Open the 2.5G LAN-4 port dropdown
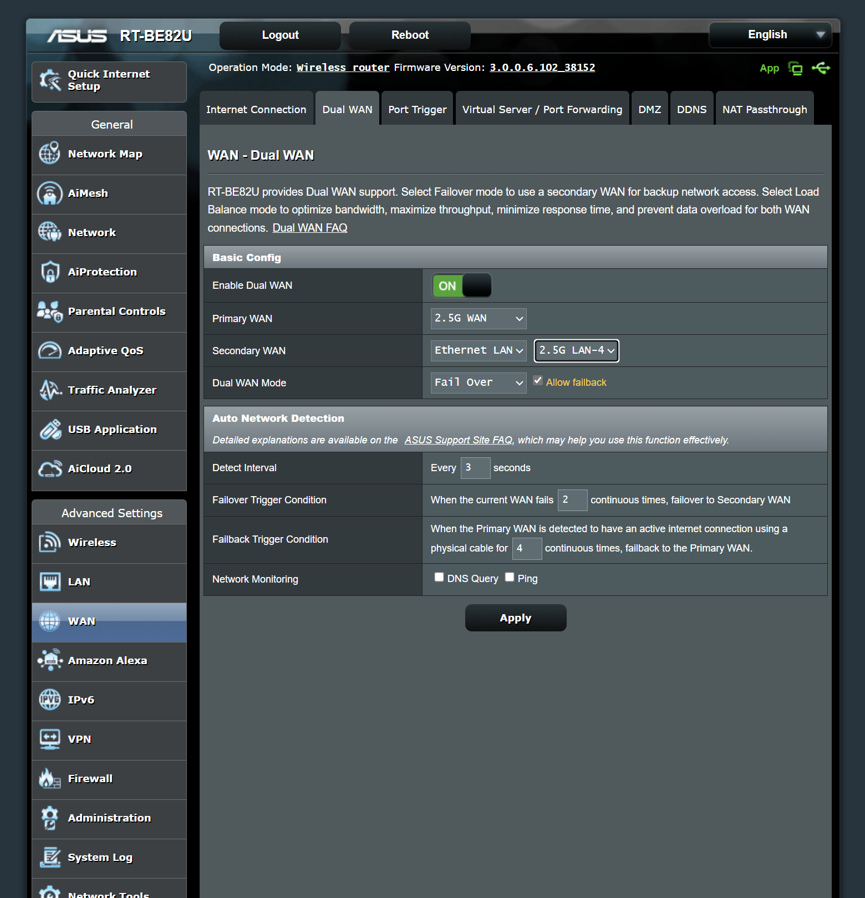865x898 pixels. pos(577,350)
